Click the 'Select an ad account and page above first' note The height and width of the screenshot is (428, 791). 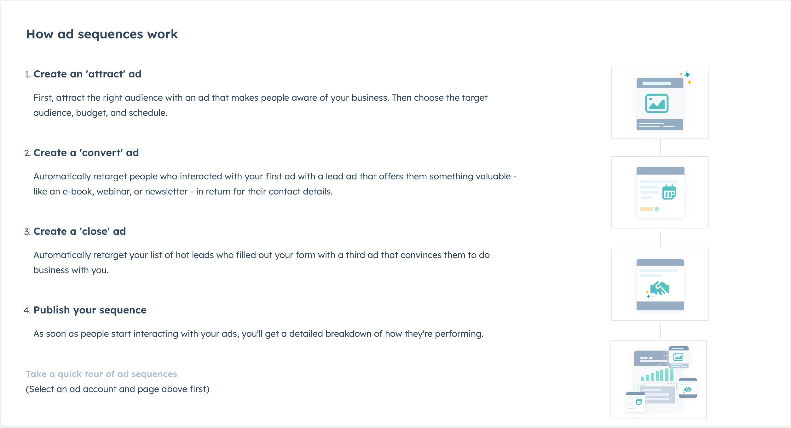[x=118, y=389]
